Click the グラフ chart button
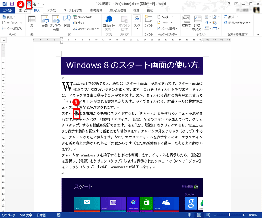 79,23
